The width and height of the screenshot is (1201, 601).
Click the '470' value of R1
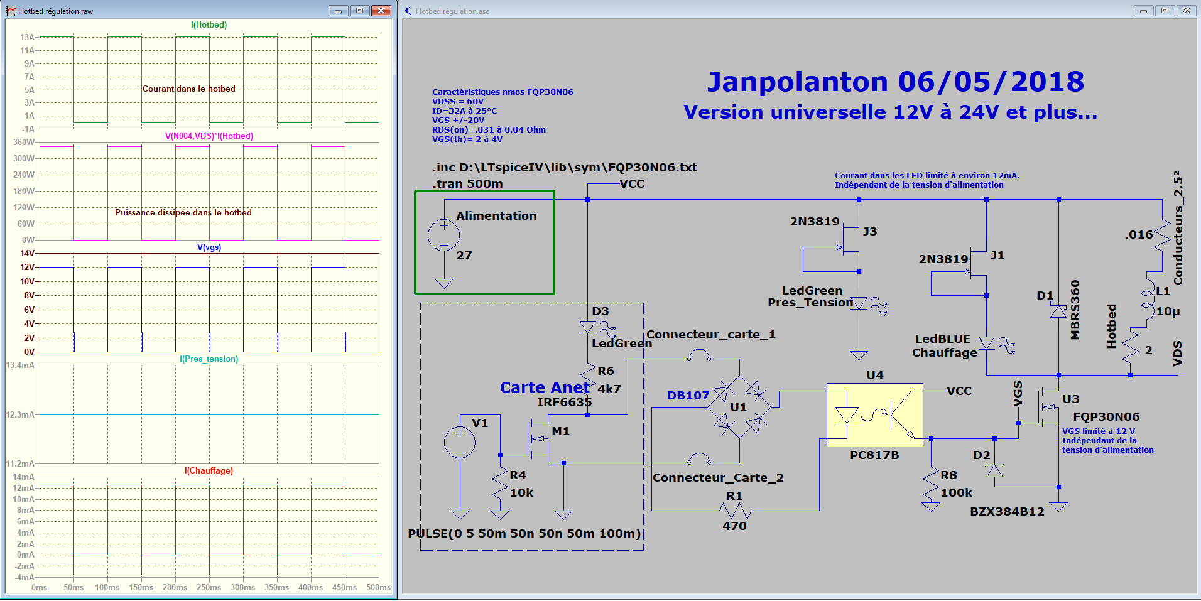point(734,526)
